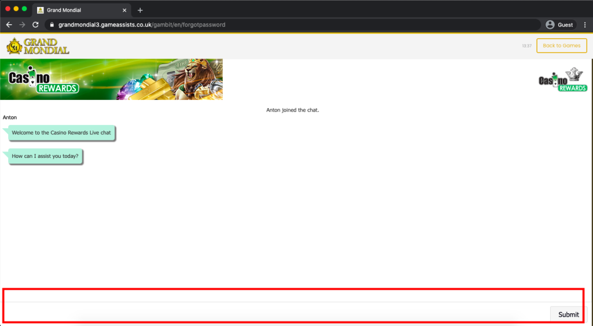Submit the chat message
This screenshot has width=593, height=326.
coord(569,314)
